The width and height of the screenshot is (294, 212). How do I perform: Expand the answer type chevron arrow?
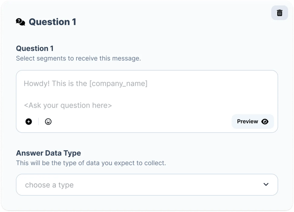(x=266, y=184)
